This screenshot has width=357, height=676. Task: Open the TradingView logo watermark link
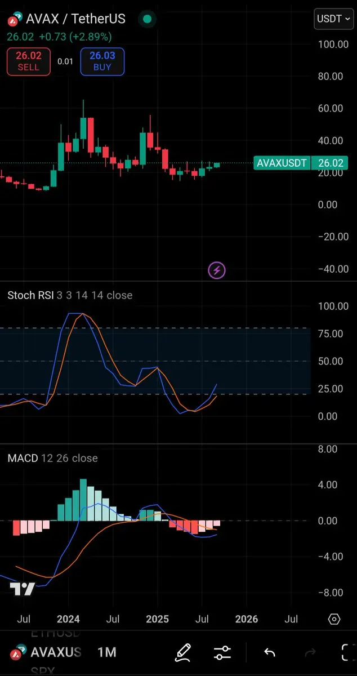[x=23, y=589]
